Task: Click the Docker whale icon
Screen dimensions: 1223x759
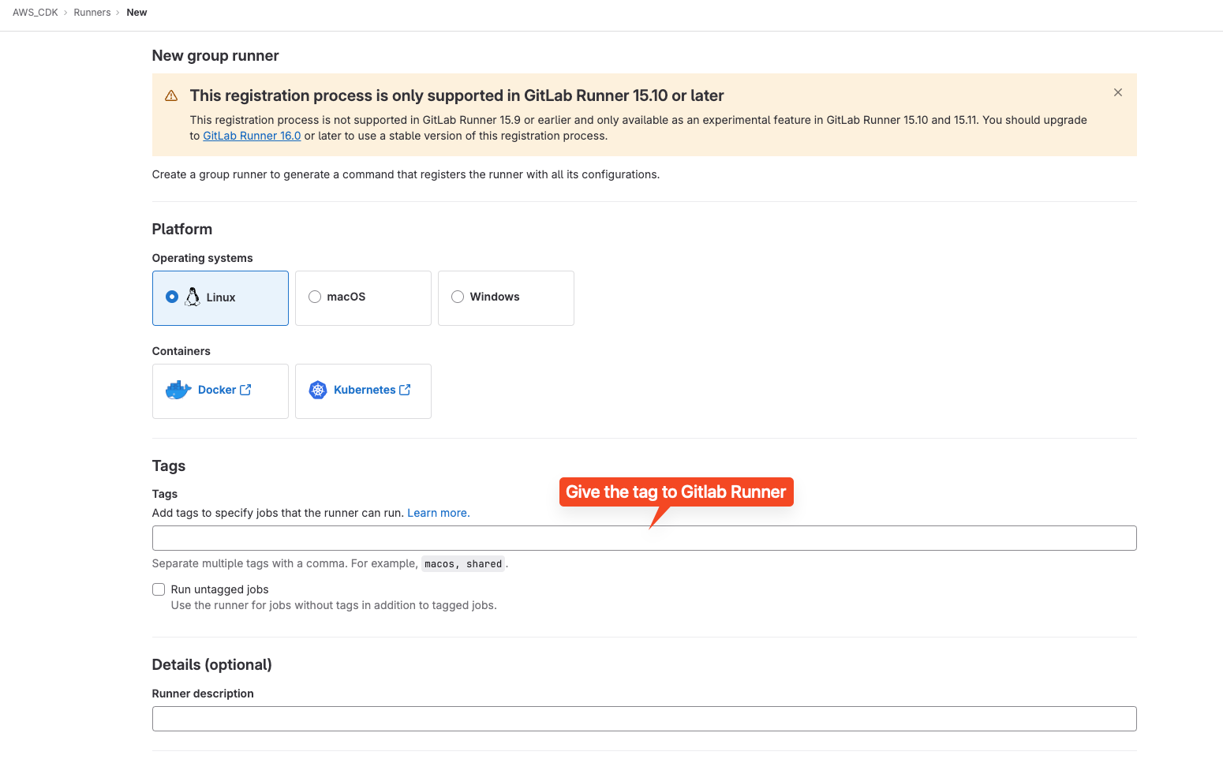Action: coord(178,390)
